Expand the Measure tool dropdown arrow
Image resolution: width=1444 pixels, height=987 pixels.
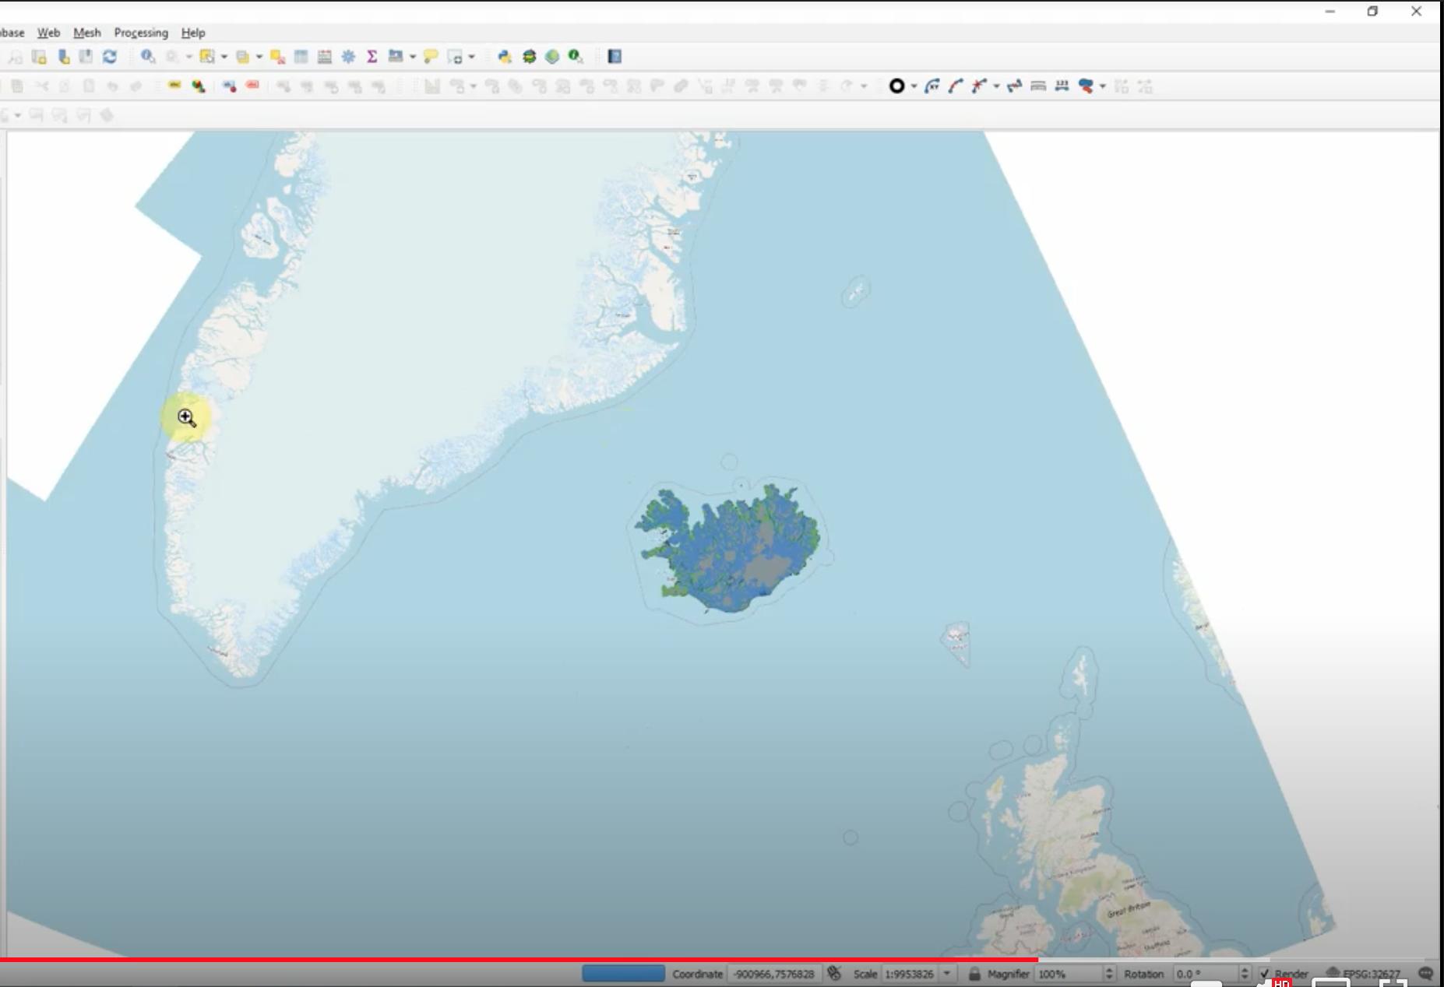[x=413, y=57]
